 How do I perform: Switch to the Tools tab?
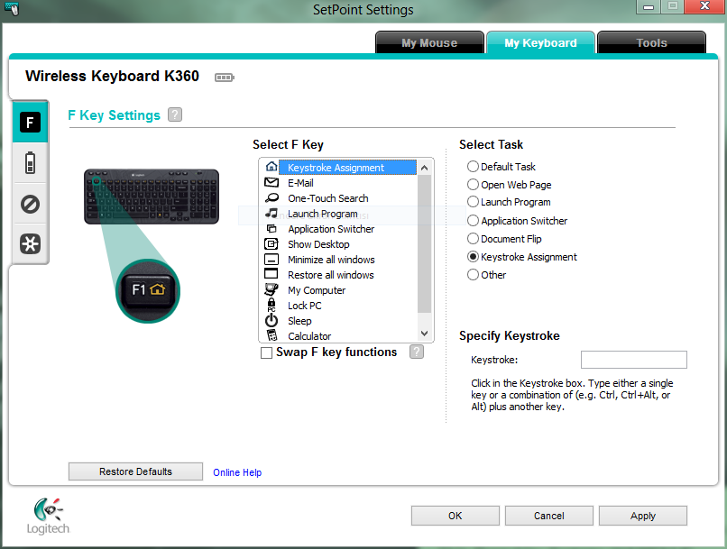coord(650,42)
